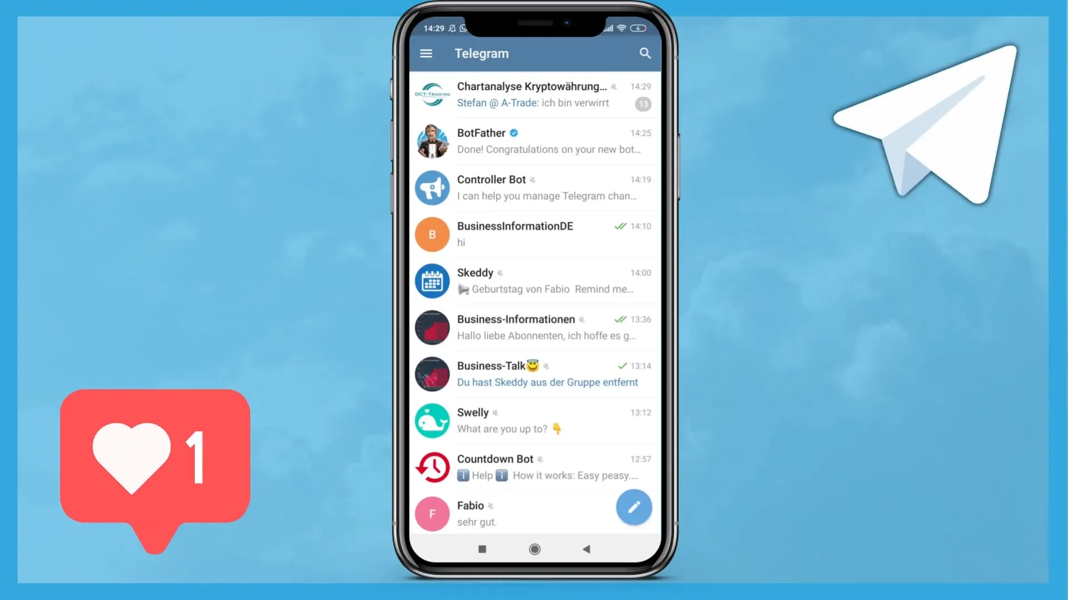Select Chartanalyse Kryptowährung group chat

[533, 94]
